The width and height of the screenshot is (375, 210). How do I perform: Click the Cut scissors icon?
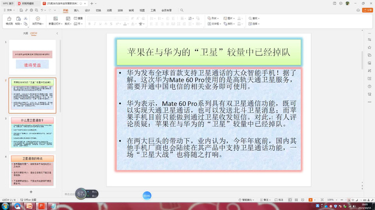(26, 18)
